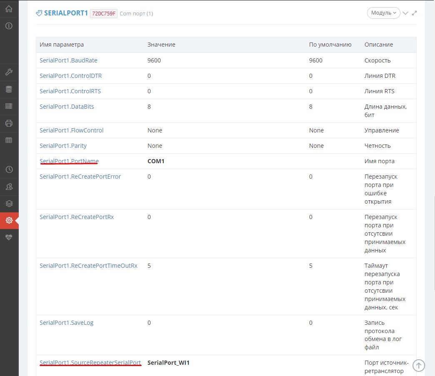Open the Модуль dropdown menu
Viewport: 435px width, 376px height.
pyautogui.click(x=383, y=13)
